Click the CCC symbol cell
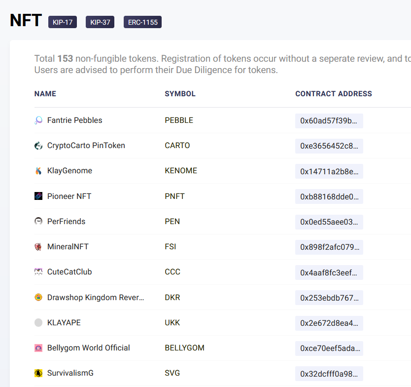The image size is (411, 387). pyautogui.click(x=172, y=272)
